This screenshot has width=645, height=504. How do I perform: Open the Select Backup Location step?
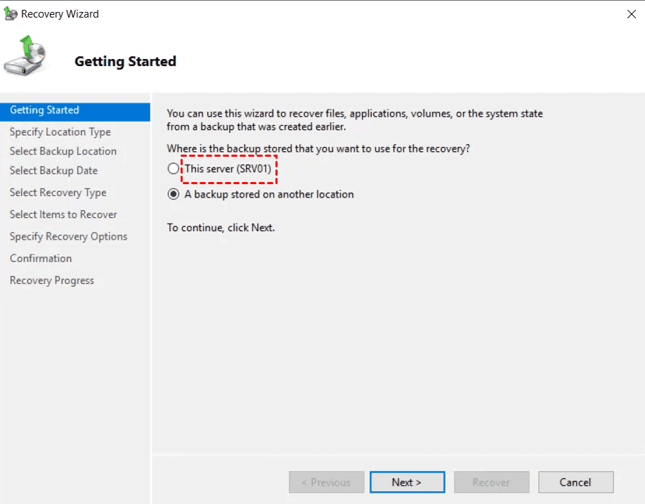click(x=63, y=151)
